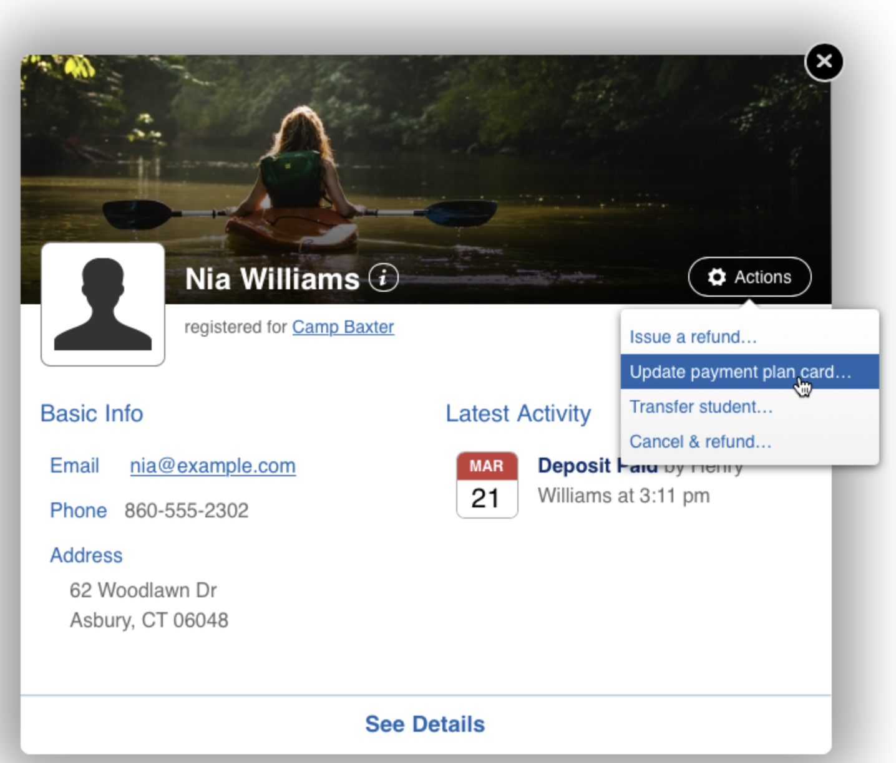896x763 pixels.
Task: Click the MAR 21 calendar icon
Action: tap(487, 485)
